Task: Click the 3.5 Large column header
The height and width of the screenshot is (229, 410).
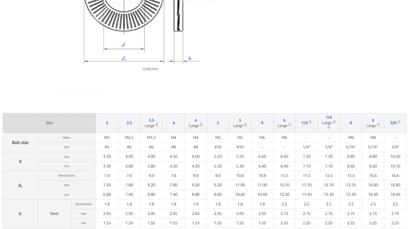Action: tap(151, 123)
